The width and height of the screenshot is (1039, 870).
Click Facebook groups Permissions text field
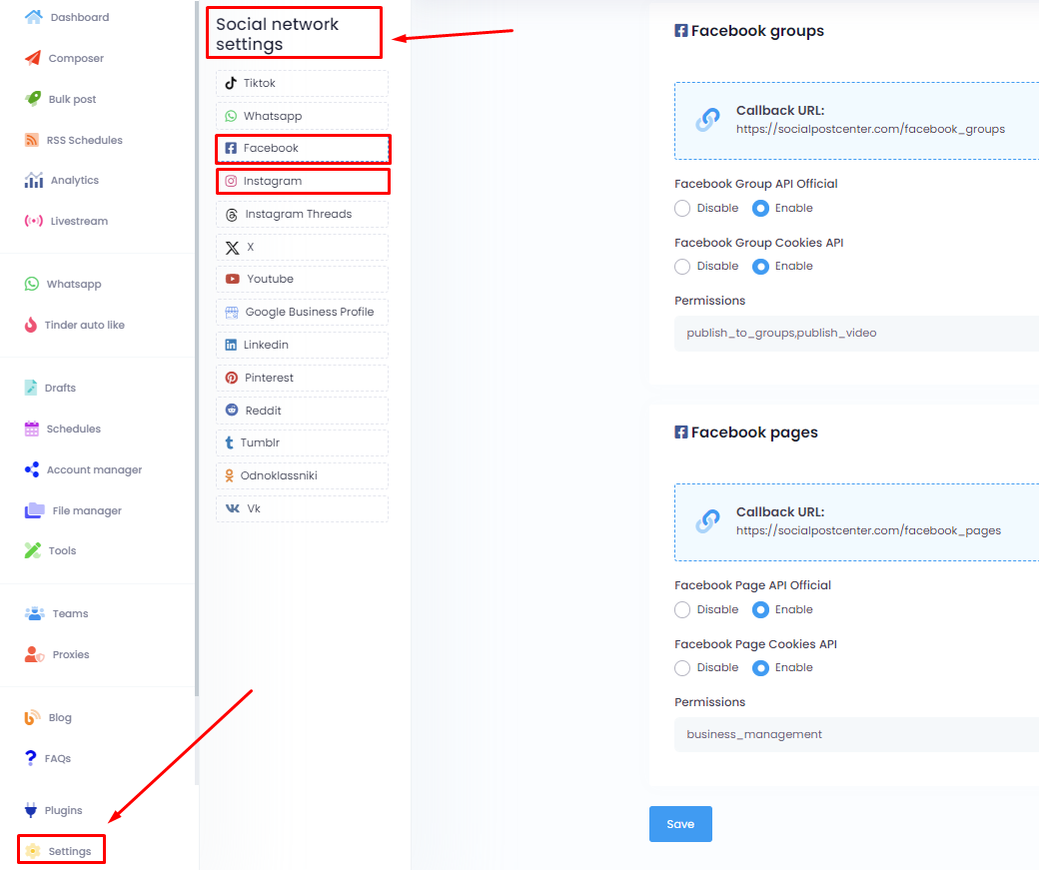(x=856, y=333)
